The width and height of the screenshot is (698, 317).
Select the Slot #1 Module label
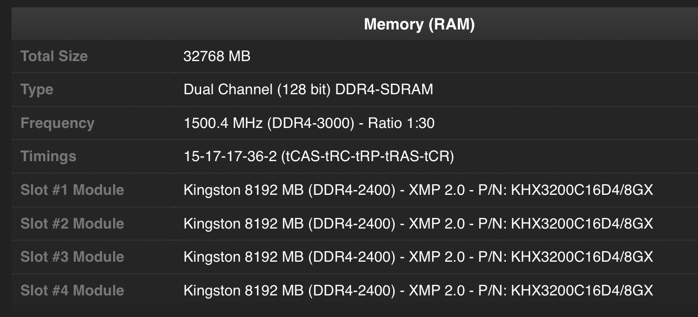point(72,190)
